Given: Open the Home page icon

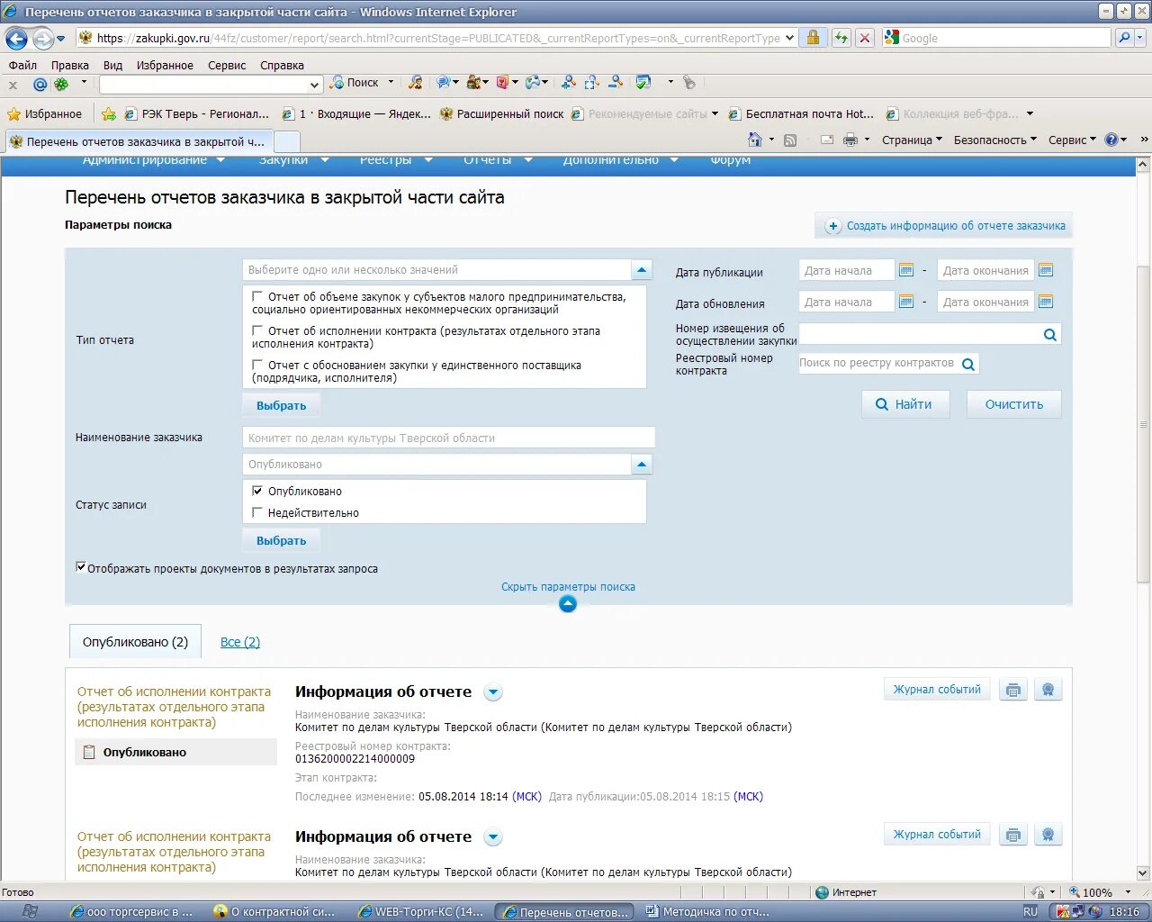Looking at the screenshot, I should point(755,140).
